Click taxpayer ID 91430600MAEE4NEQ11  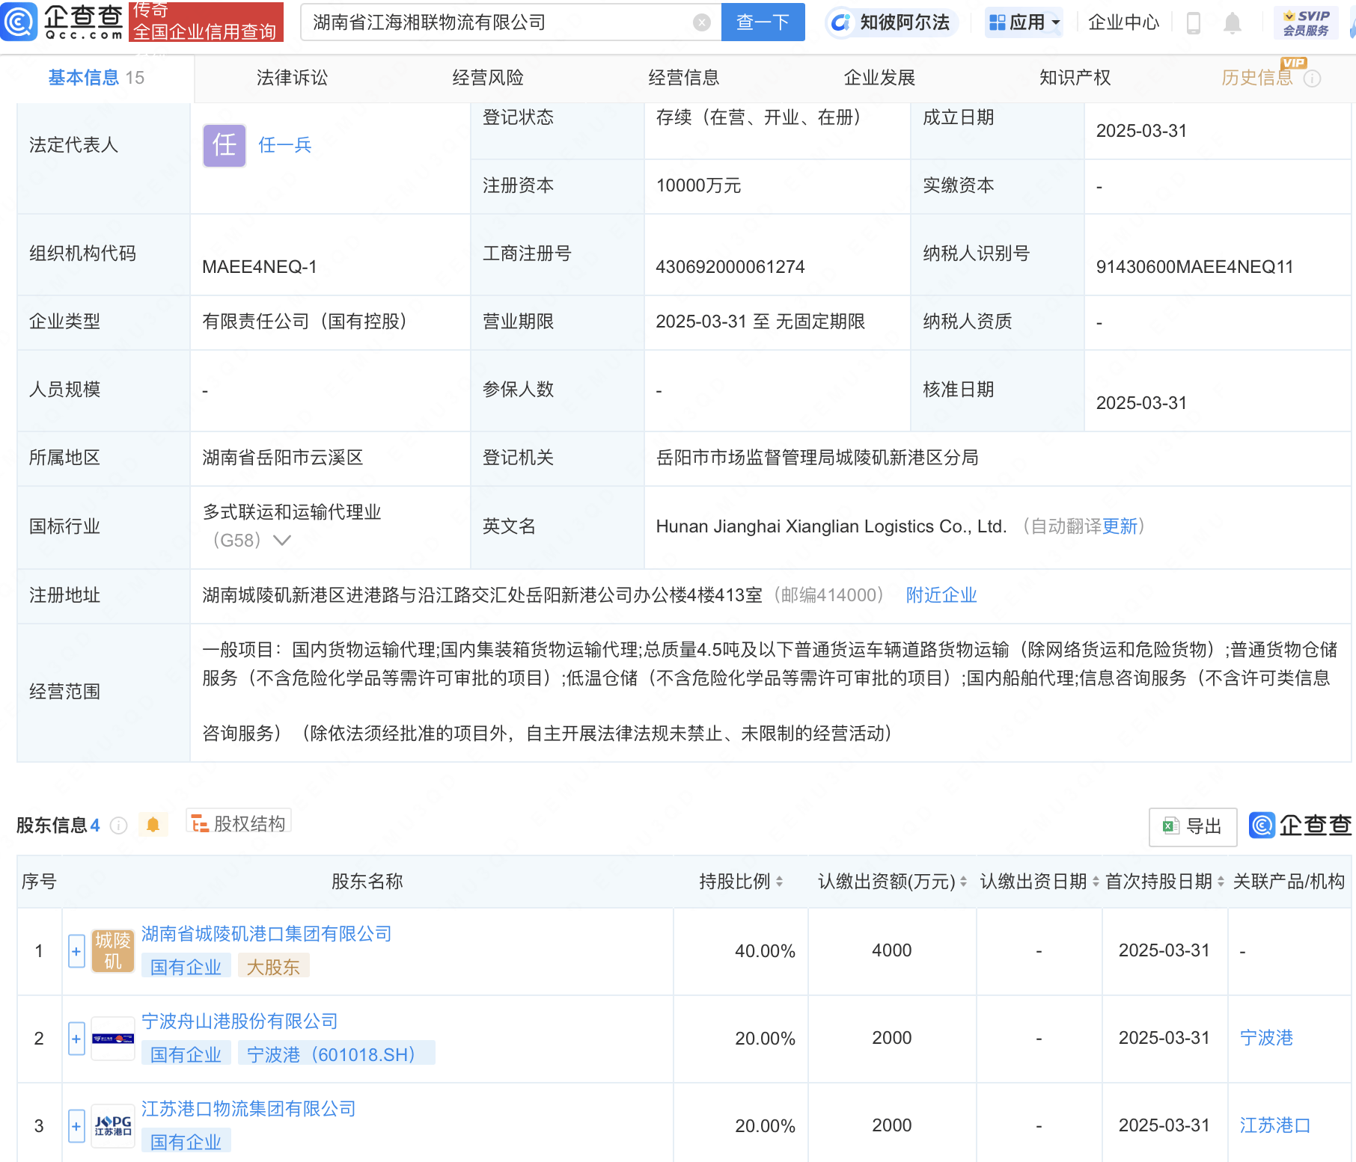pos(1194,267)
